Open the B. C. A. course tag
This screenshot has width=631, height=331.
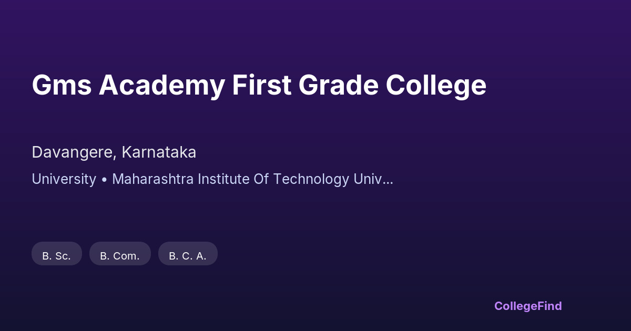[188, 256]
